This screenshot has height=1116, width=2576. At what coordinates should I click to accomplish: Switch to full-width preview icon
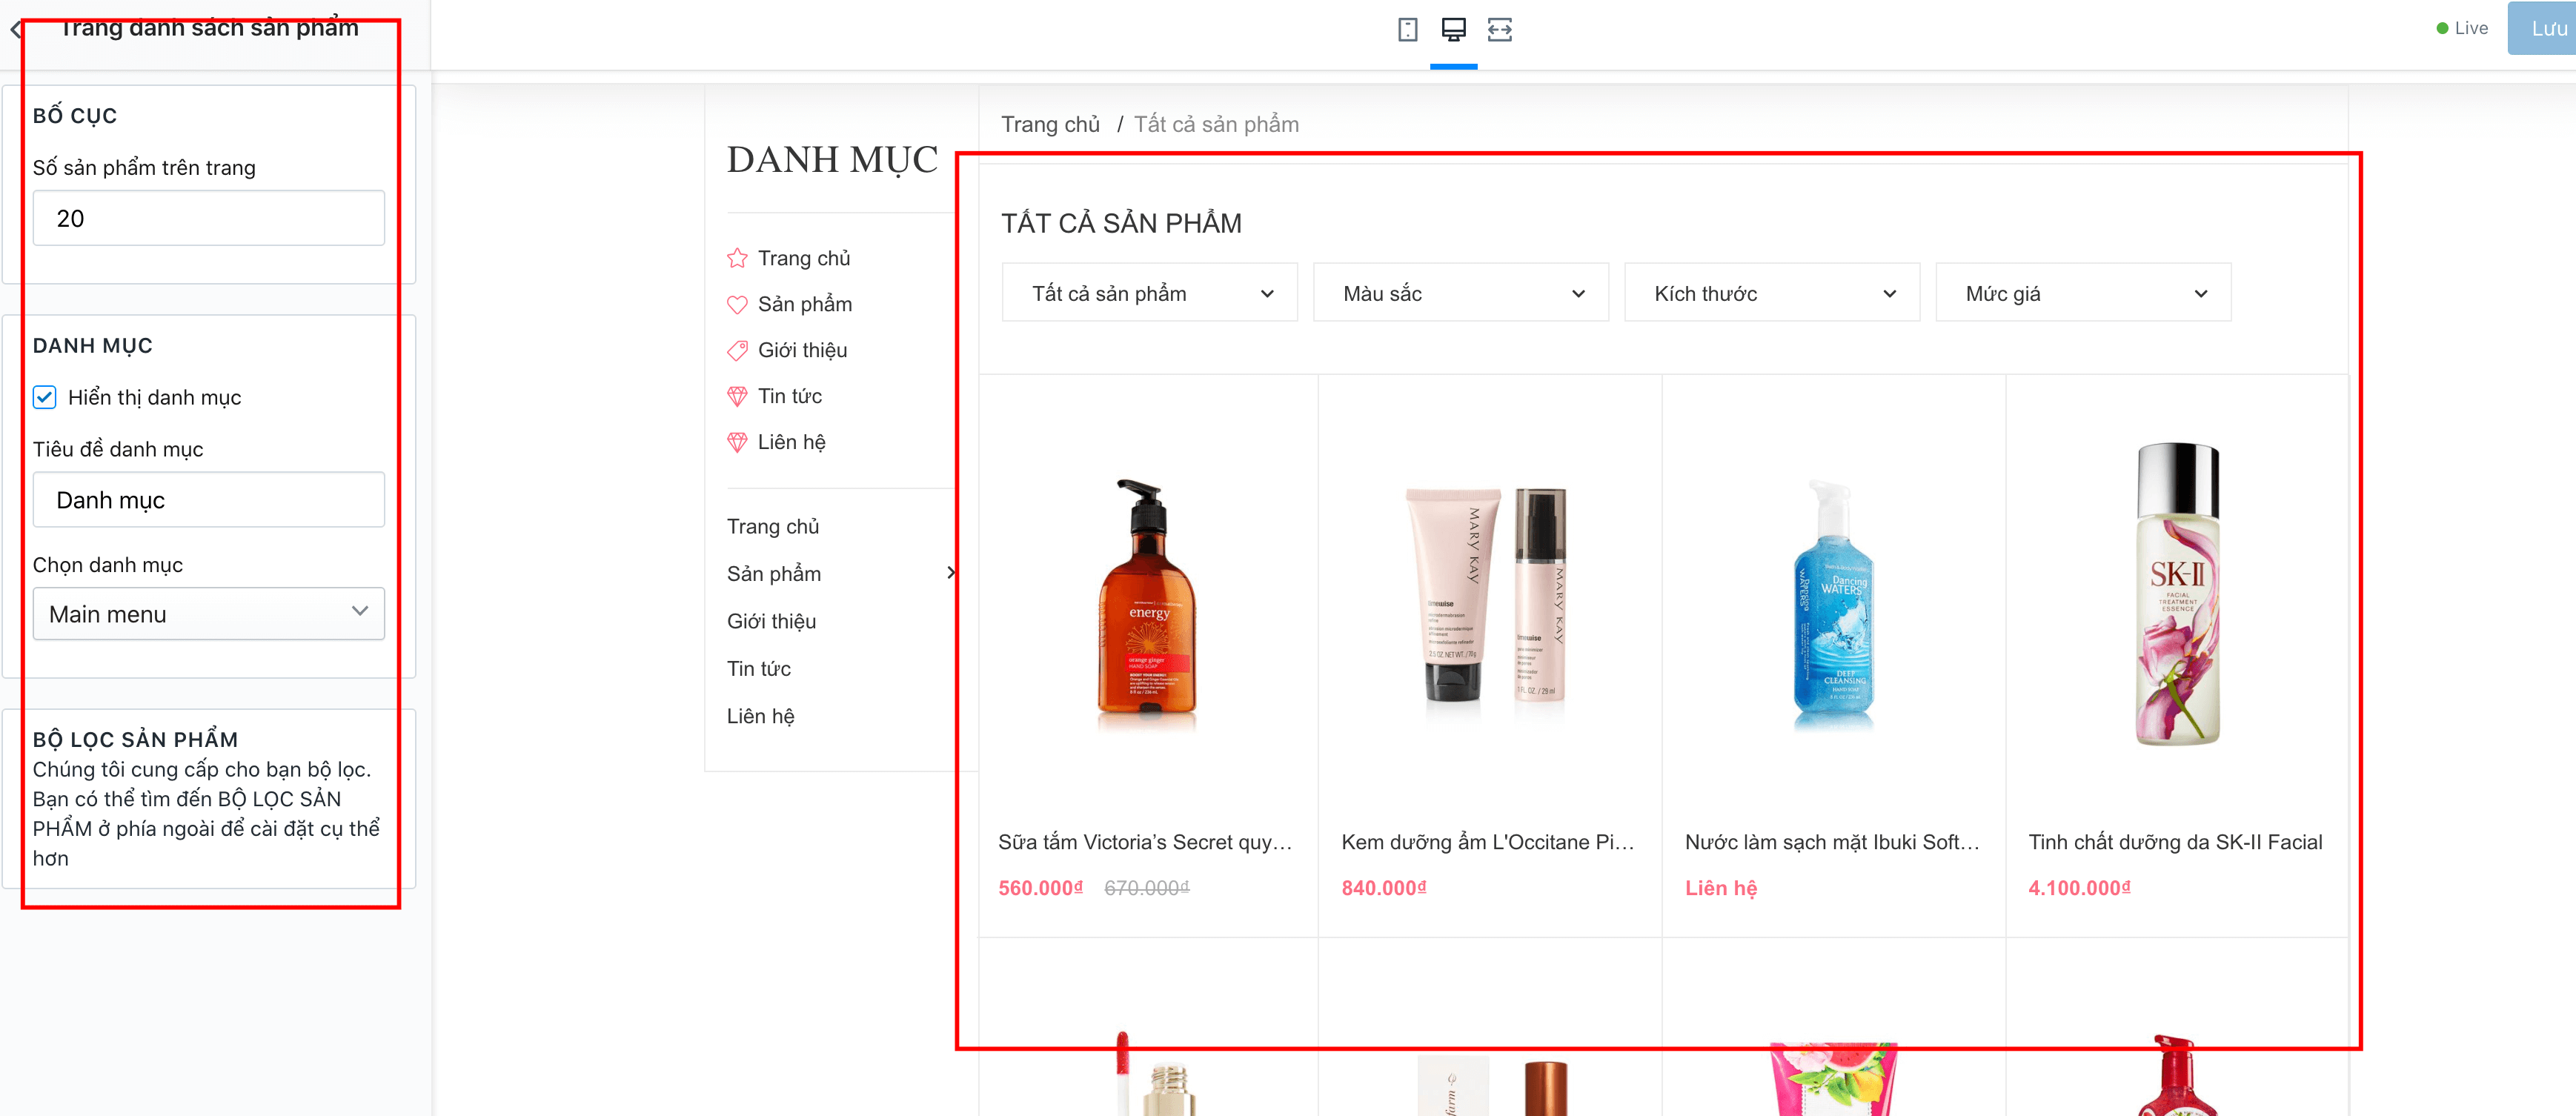[1499, 30]
